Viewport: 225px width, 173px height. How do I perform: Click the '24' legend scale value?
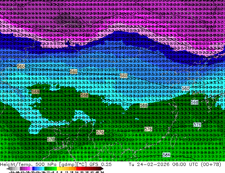[77, 172]
